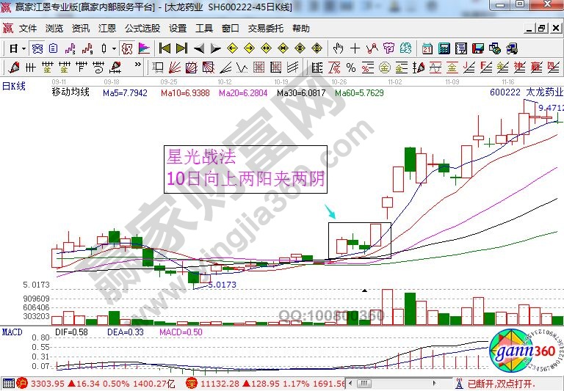Select the percent sign drawing tool
Viewport: 564px width, 391px height.
pyautogui.click(x=350, y=67)
